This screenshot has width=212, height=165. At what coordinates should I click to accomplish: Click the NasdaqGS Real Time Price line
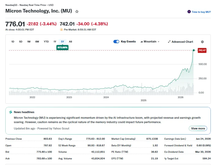29,5
